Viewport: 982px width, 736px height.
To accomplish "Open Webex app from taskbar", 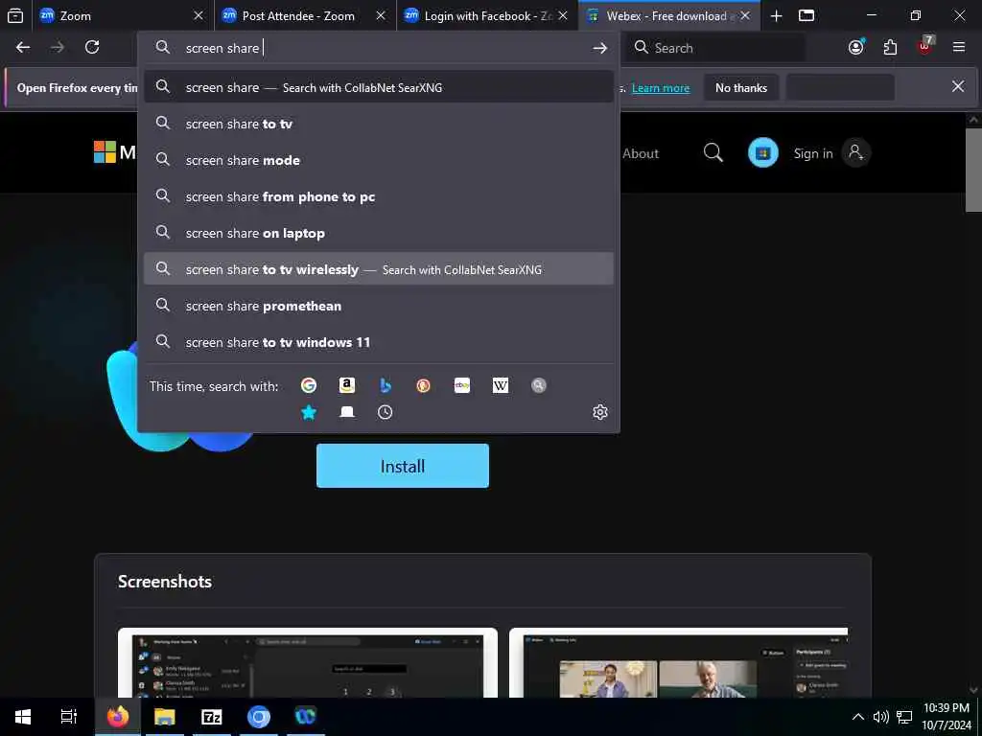I will click(306, 716).
